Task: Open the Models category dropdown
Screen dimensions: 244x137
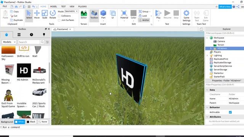Action: [x=9, y=42]
